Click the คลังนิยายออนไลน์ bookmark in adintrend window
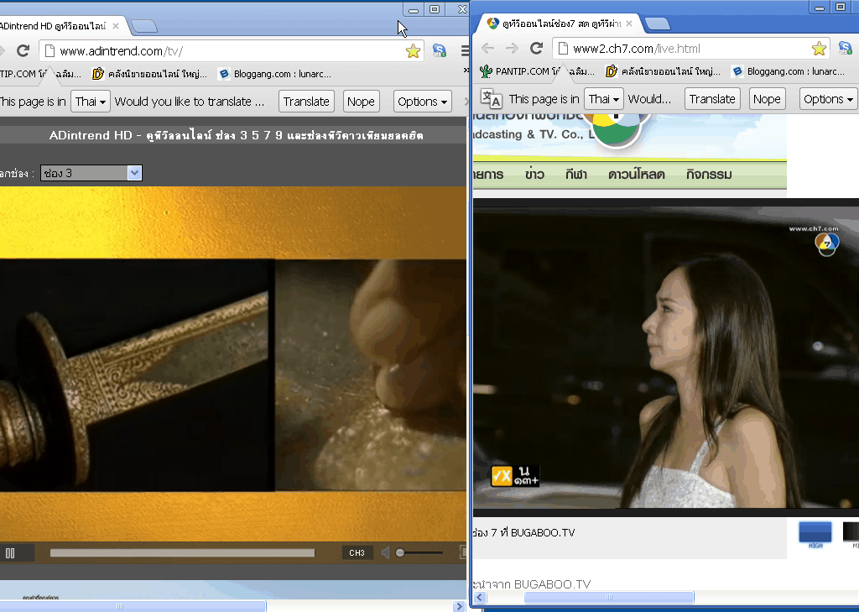The width and height of the screenshot is (859, 612). pyautogui.click(x=150, y=74)
